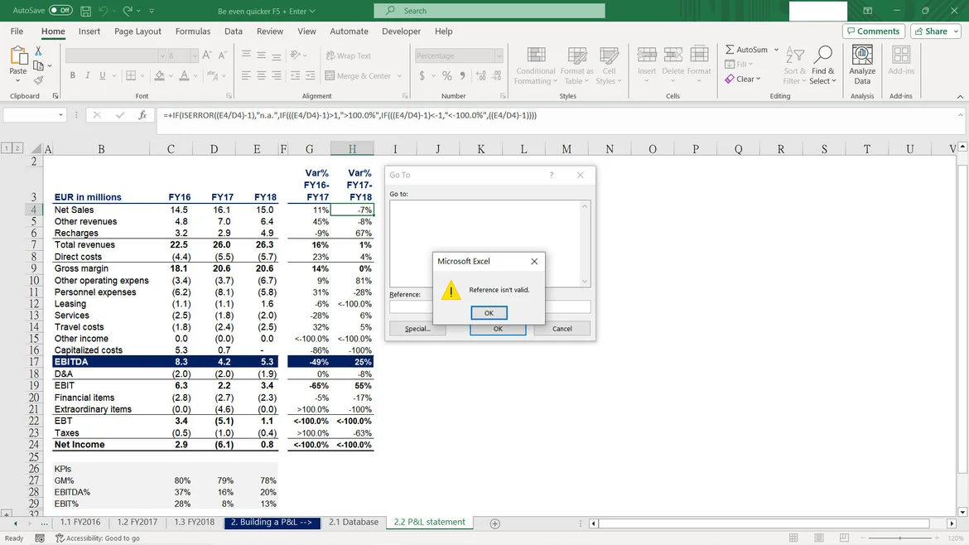The width and height of the screenshot is (969, 545).
Task: Select the 2.1 Database sheet tab
Action: coord(353,523)
